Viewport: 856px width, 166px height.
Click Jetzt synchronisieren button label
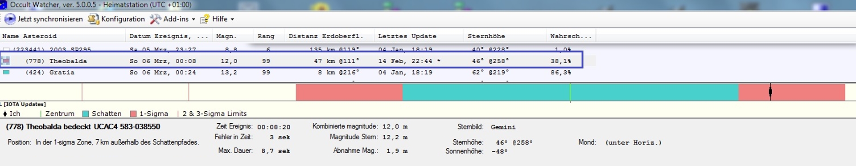pyautogui.click(x=50, y=19)
